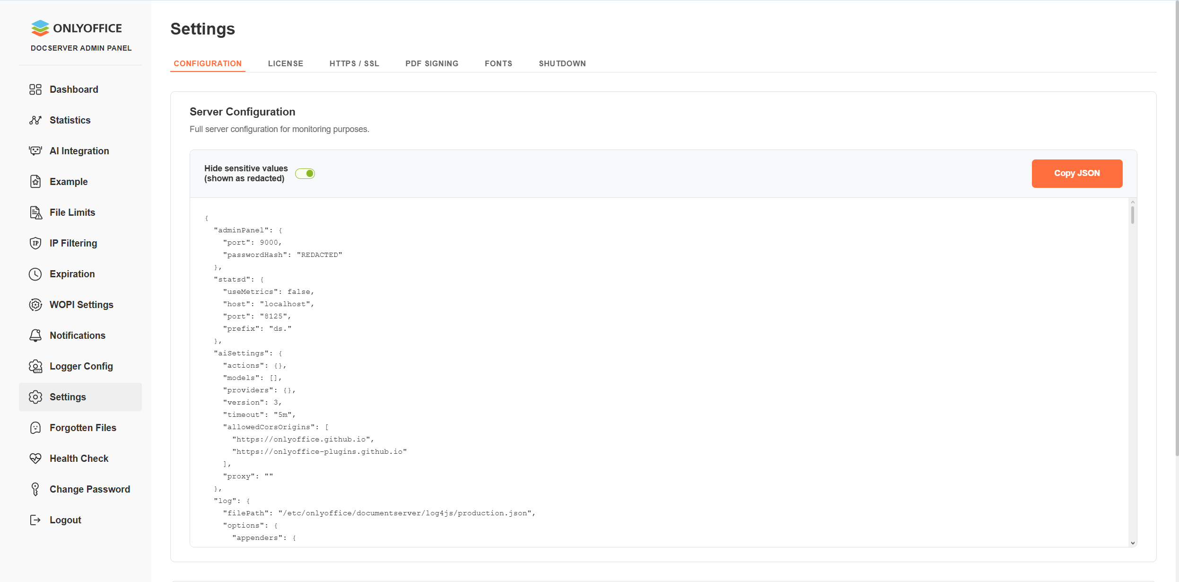Click the ONLYOFFICE logo
This screenshot has height=582, width=1179.
coord(76,28)
